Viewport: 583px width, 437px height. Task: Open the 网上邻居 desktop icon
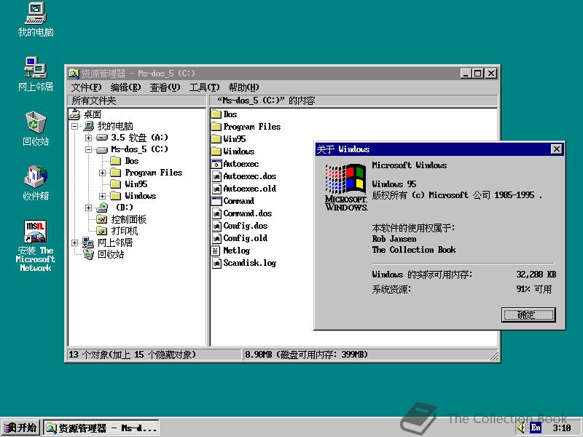pos(36,74)
